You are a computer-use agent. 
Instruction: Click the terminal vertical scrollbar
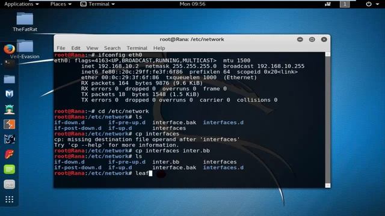[x=327, y=120]
